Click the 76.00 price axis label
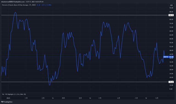 pos(171,23)
